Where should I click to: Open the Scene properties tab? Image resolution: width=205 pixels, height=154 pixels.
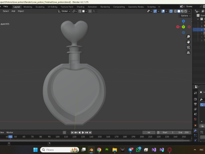coord(195,114)
